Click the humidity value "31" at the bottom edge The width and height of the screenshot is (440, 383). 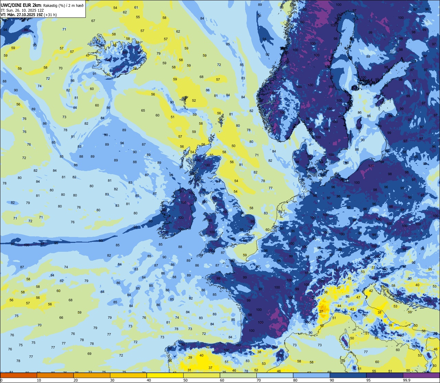click(x=189, y=370)
